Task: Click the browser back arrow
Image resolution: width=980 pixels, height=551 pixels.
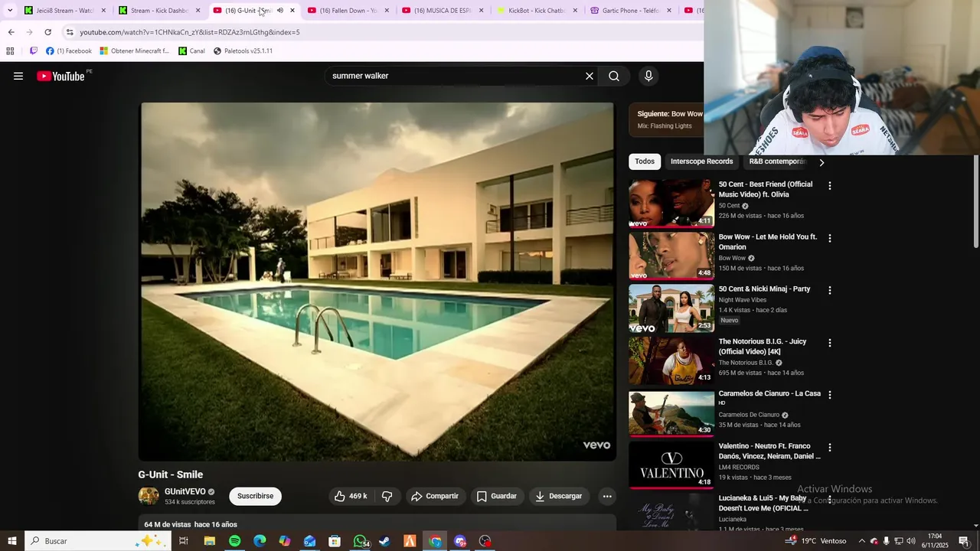Action: [11, 32]
